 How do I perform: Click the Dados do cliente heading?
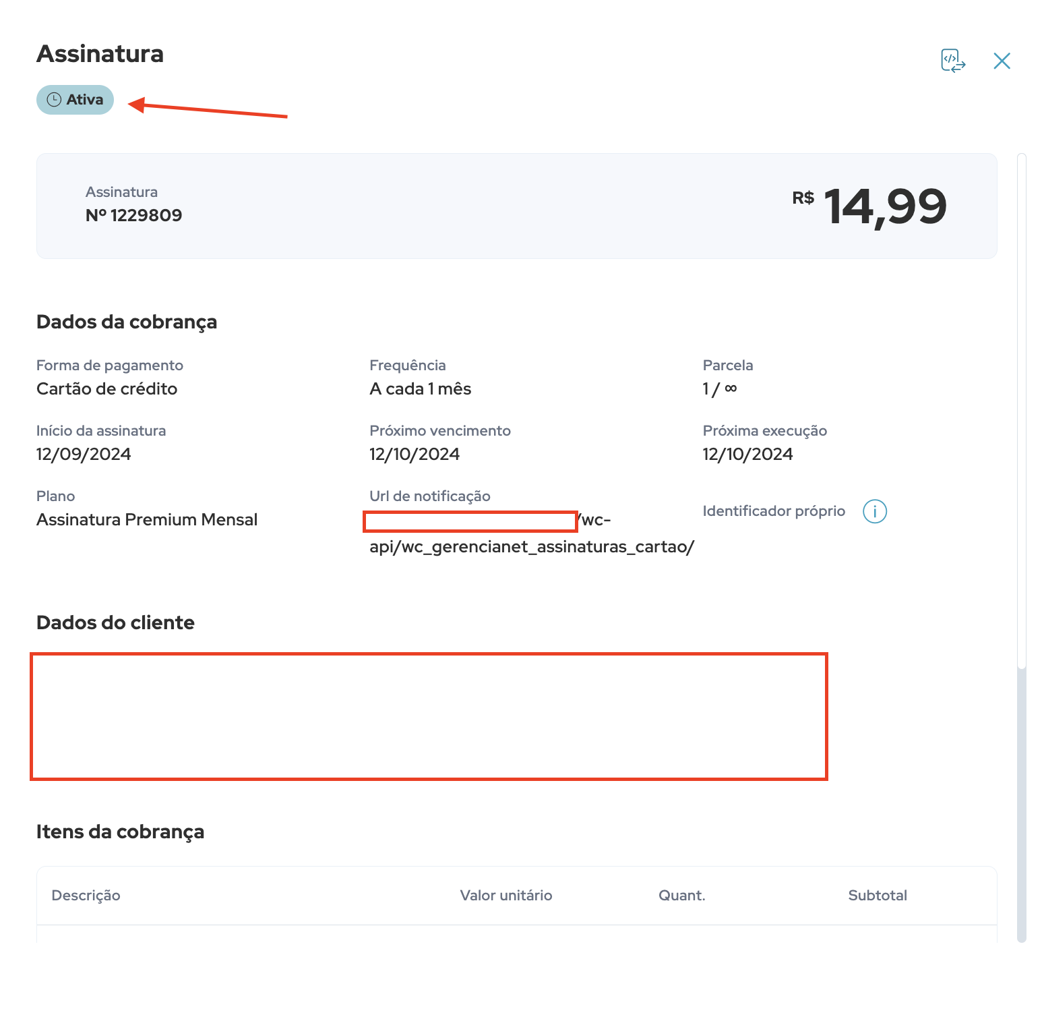point(115,622)
